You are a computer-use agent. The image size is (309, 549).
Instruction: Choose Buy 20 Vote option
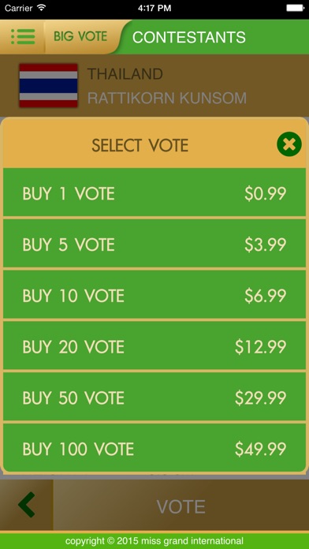coord(154,346)
